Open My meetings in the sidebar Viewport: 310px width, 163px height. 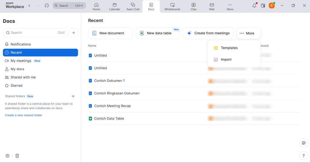(x=40, y=61)
